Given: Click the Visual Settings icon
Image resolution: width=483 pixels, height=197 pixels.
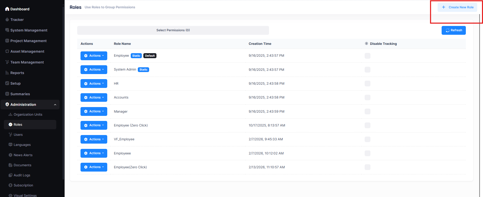Looking at the screenshot, I should [x=10, y=195].
